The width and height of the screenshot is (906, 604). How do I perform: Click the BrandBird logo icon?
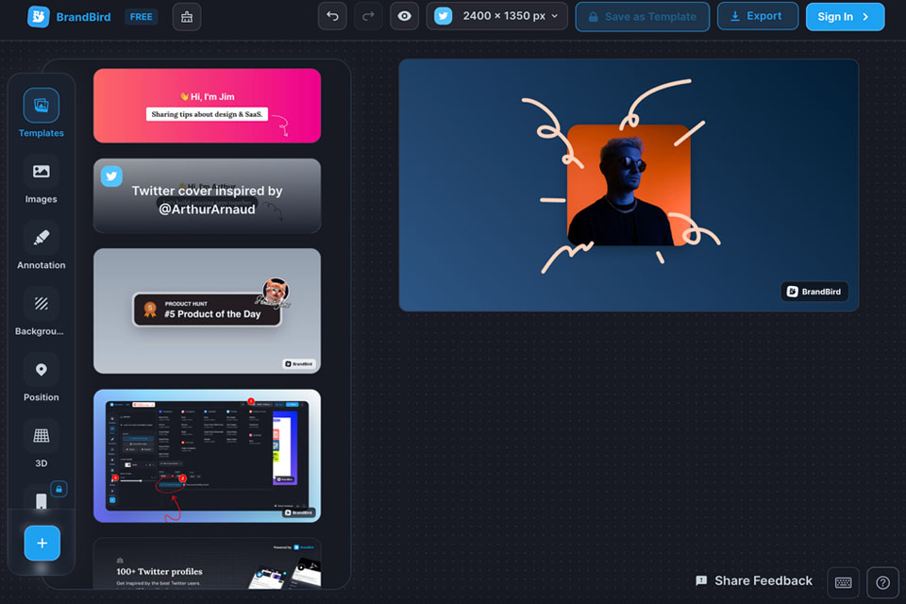pos(38,17)
